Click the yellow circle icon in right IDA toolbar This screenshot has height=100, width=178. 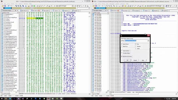pos(125,6)
